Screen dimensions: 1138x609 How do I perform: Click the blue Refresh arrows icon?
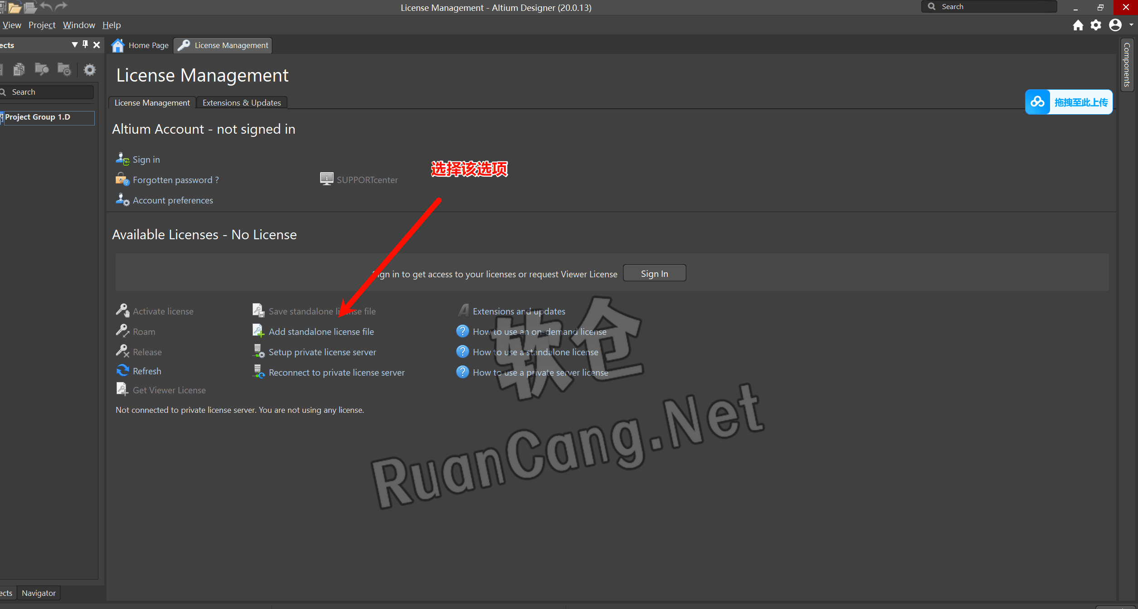pos(122,371)
